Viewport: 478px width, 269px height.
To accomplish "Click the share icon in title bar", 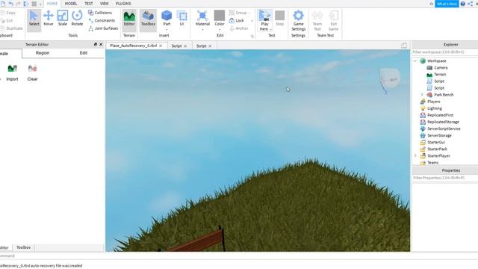I will click(x=470, y=4).
